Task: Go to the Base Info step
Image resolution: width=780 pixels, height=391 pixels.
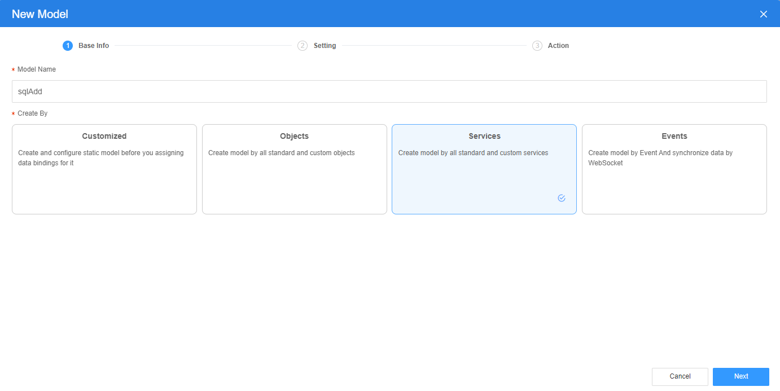Action: [94, 46]
